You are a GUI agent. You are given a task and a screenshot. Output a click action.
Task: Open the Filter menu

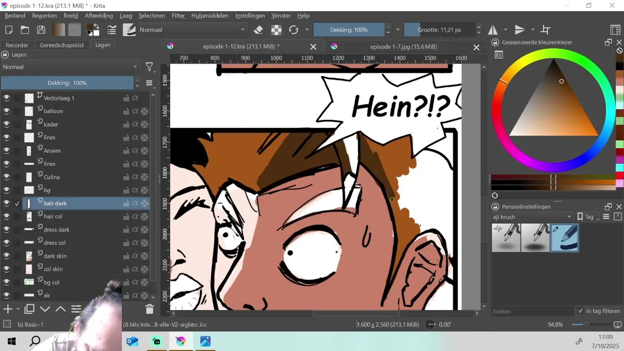pyautogui.click(x=178, y=16)
